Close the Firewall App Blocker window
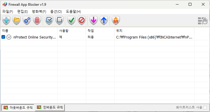The width and height of the screenshot is (210, 112). coord(203,4)
